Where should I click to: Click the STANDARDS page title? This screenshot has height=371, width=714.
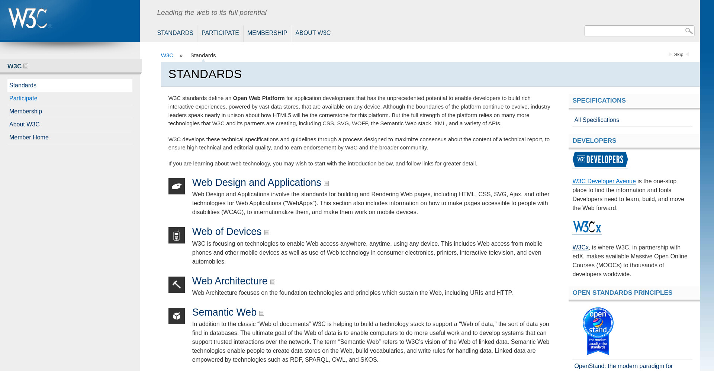point(205,74)
